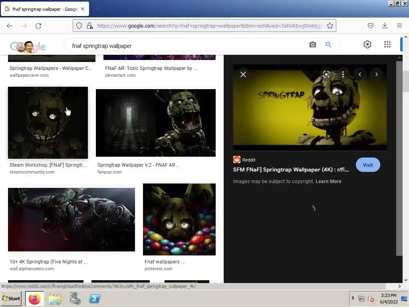This screenshot has width=409, height=307.
Task: Open network status tray icon
Action: pyautogui.click(x=361, y=298)
